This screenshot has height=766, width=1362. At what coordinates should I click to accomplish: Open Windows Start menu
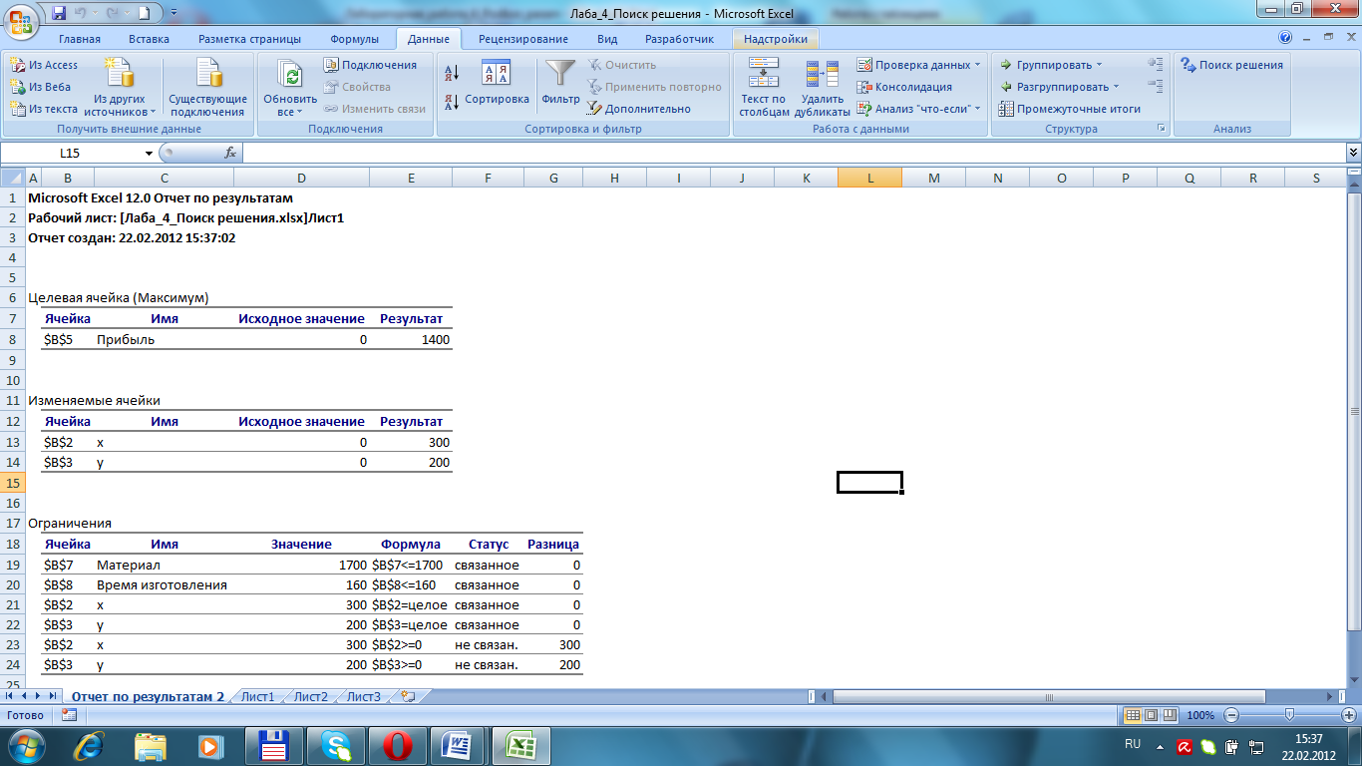[x=24, y=745]
